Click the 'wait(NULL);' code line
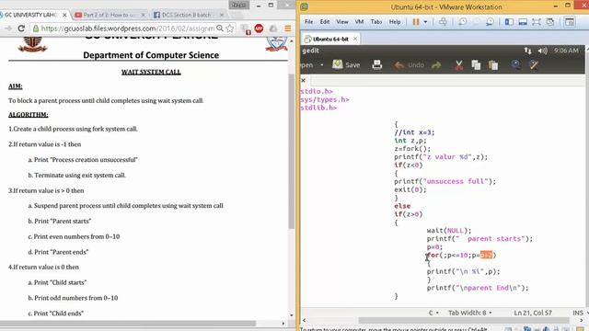The width and height of the screenshot is (589, 331). tap(449, 231)
